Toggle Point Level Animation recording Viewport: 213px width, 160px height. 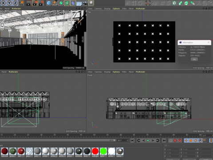[x=205, y=140]
